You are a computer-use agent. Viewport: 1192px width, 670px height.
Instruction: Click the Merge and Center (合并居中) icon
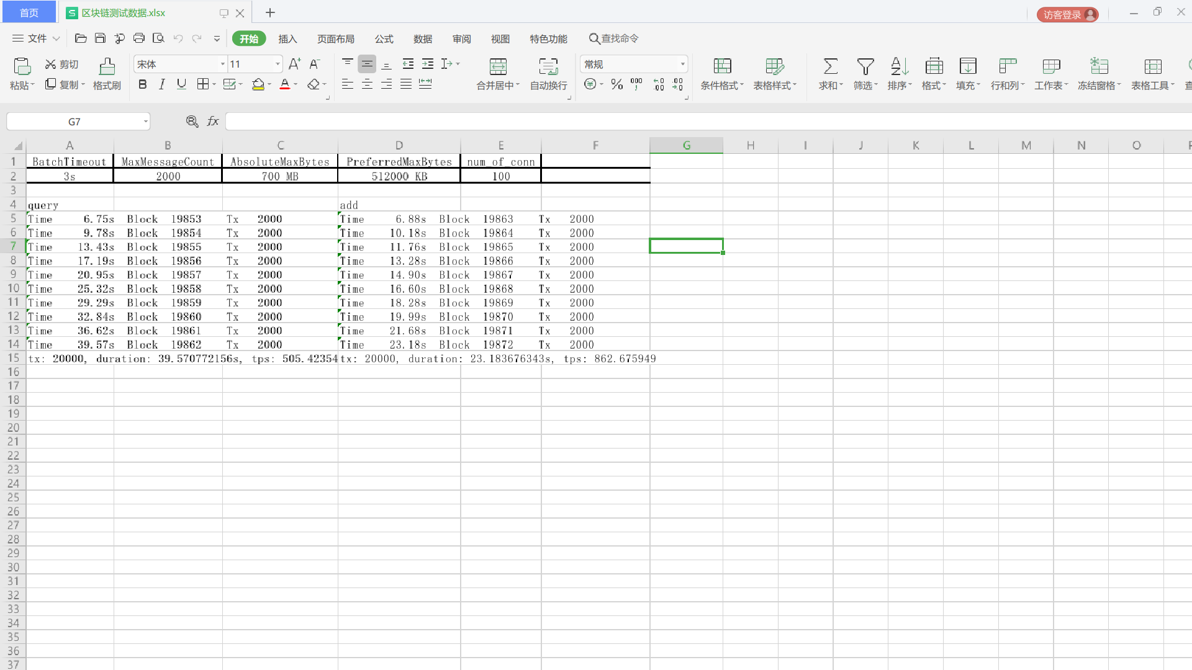pyautogui.click(x=498, y=66)
